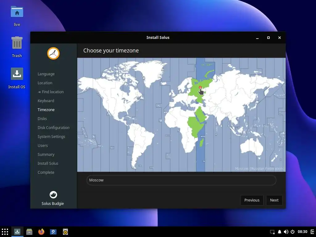Screen dimensions: 316x237
Task: Open the Raven sidebar toggle icon
Action: tap(312, 232)
